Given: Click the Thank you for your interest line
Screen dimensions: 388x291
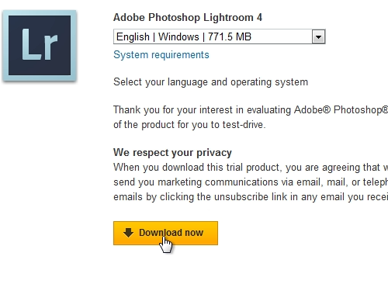Looking at the screenshot, I should (251, 110).
